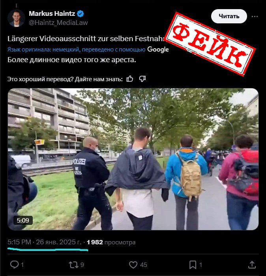Rate translation with thumbs up icon
Viewport: 266px width, 276px height.
pyautogui.click(x=130, y=79)
